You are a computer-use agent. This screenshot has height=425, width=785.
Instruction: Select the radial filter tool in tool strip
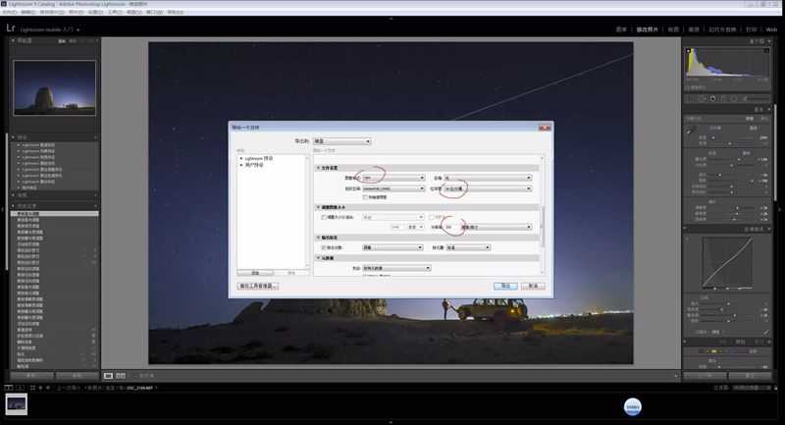click(734, 98)
